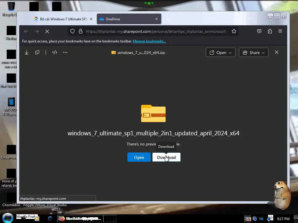
Task: Click the copy link icon in OneDrive toolbar
Action: click(x=37, y=52)
